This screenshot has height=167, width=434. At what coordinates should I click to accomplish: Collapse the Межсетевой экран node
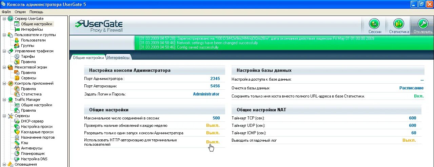click(4, 67)
